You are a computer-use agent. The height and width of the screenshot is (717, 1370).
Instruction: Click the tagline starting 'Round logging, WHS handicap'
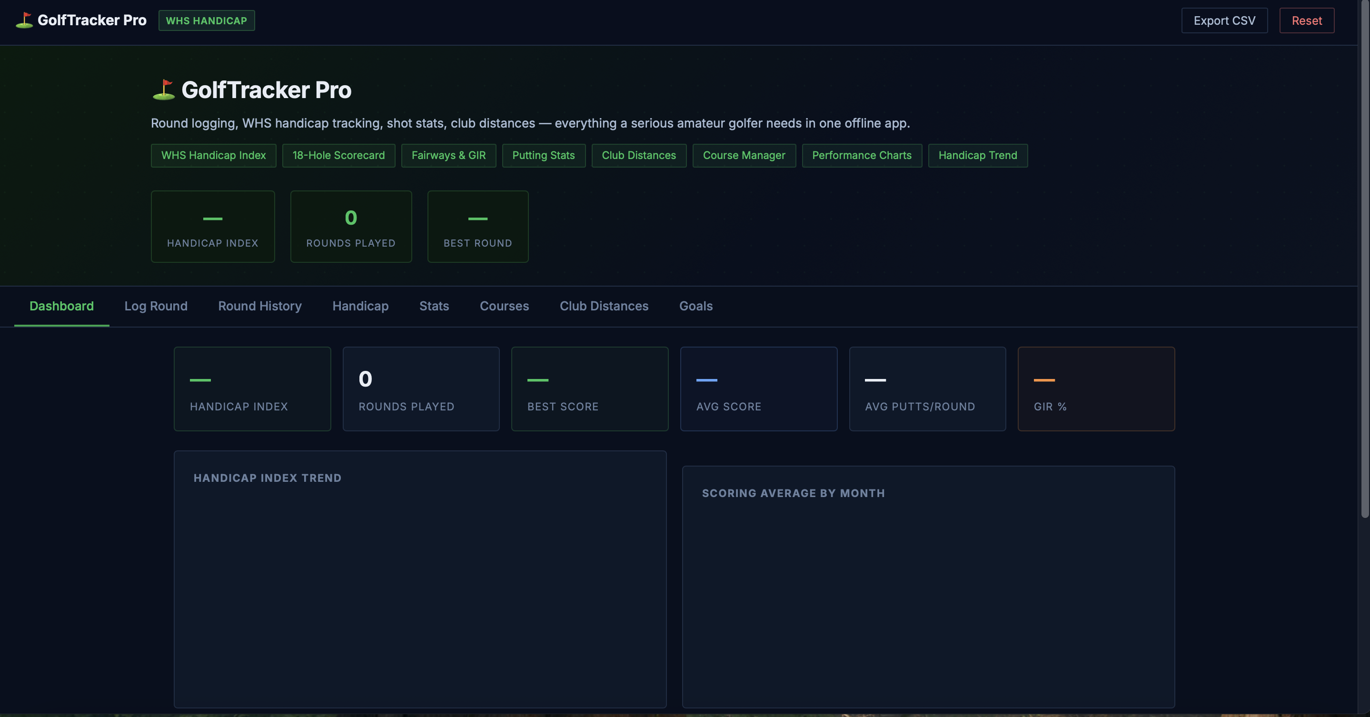tap(530, 123)
